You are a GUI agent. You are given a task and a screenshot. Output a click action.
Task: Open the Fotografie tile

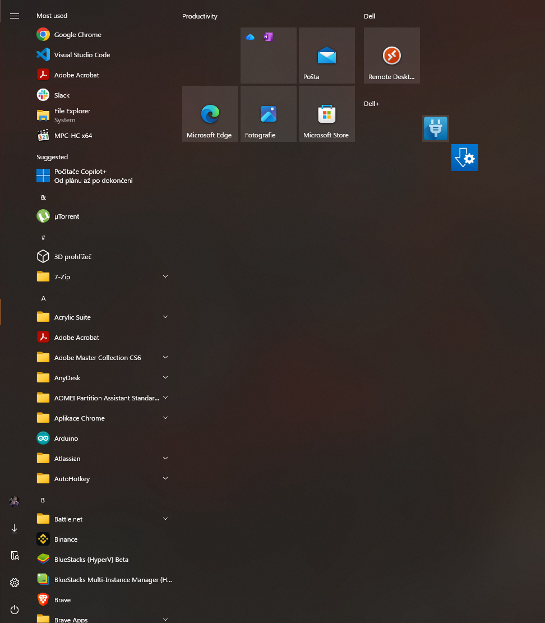[x=268, y=113]
